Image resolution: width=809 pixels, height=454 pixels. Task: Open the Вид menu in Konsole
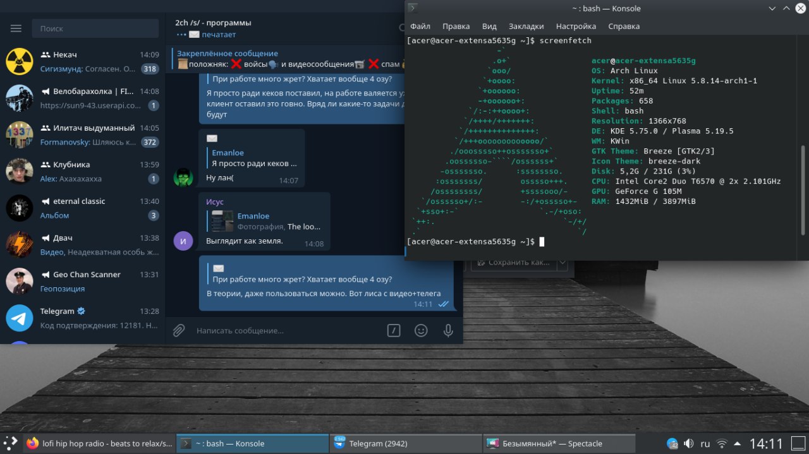489,27
